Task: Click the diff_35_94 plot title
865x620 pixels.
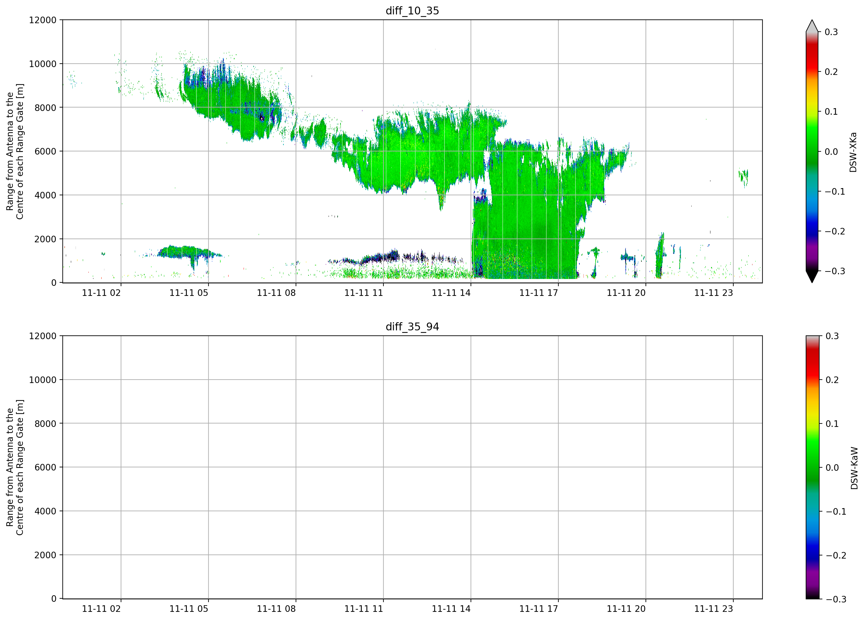Action: (x=412, y=327)
